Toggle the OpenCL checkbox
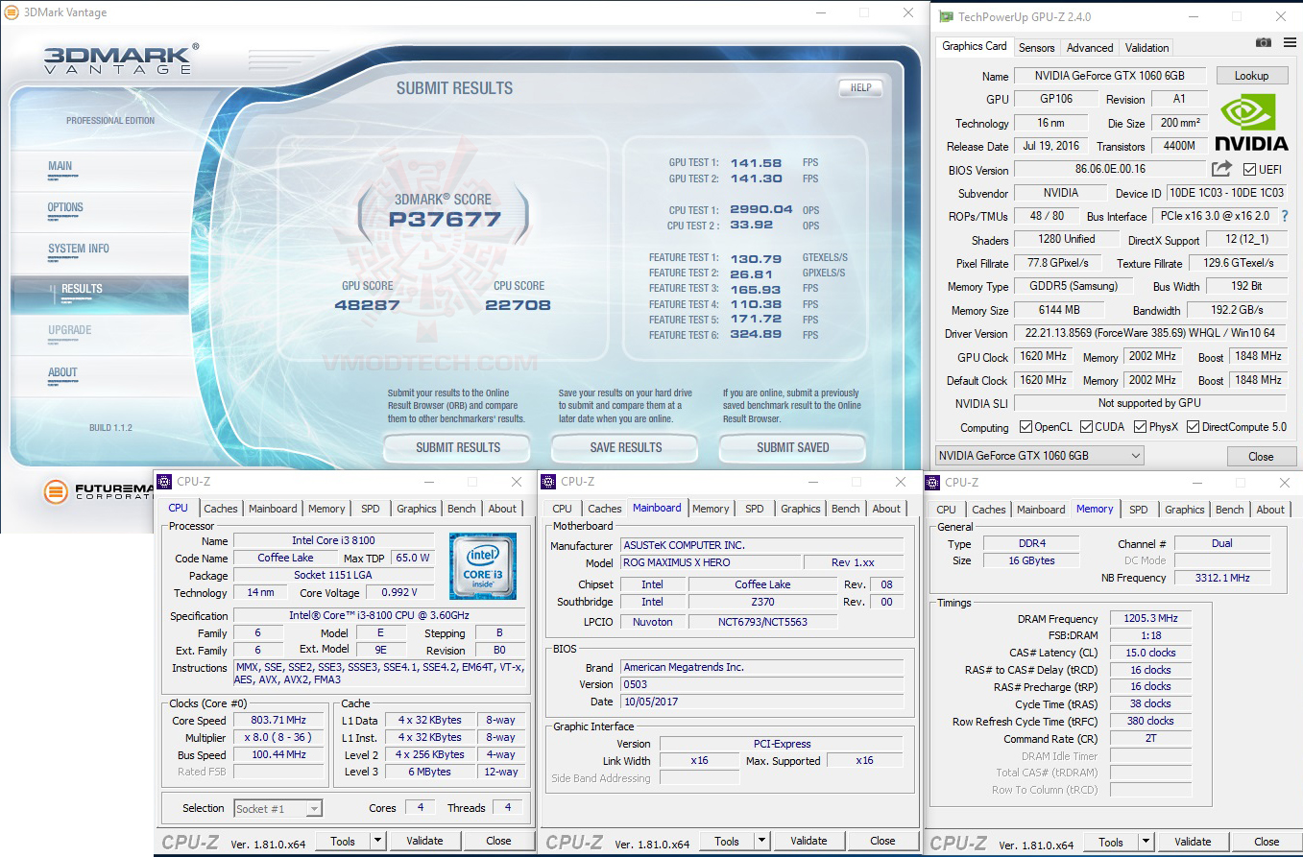 [1026, 426]
